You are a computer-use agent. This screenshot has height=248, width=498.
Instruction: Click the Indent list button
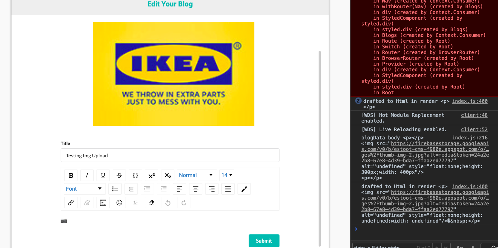click(x=147, y=189)
